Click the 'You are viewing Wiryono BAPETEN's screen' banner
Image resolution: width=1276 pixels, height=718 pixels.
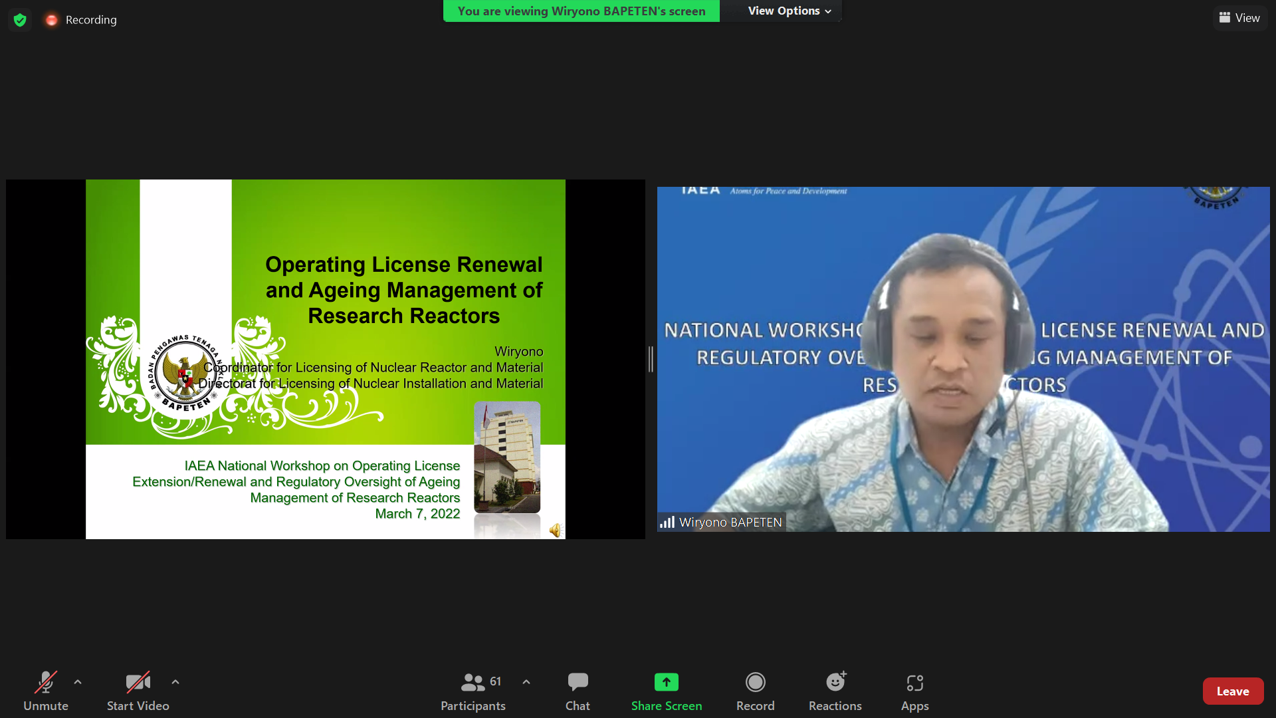pos(582,11)
